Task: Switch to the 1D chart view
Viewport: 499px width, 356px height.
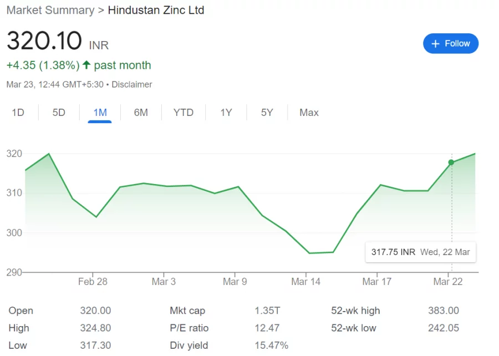Action: [18, 112]
